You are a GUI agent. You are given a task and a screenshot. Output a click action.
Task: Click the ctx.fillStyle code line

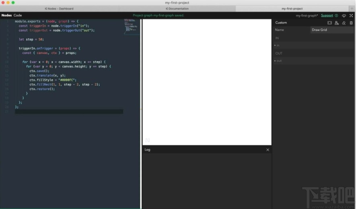point(53,80)
